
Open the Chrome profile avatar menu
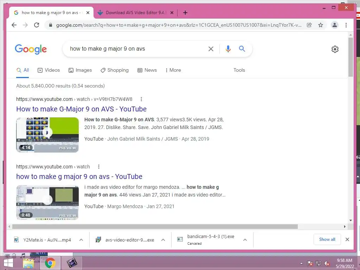click(x=335, y=25)
